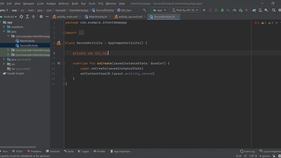Expand the res folder arrow
Viewport: 281px width, 158px height.
pos(4,64)
